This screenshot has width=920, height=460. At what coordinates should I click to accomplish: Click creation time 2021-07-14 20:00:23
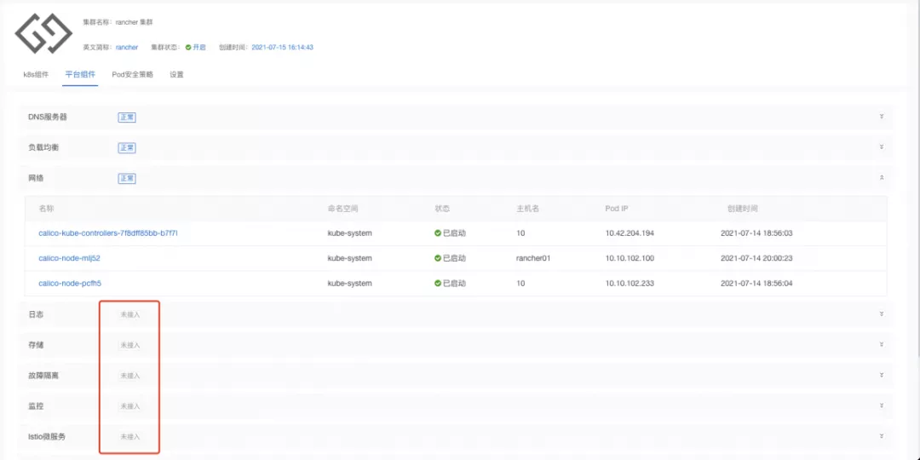756,258
